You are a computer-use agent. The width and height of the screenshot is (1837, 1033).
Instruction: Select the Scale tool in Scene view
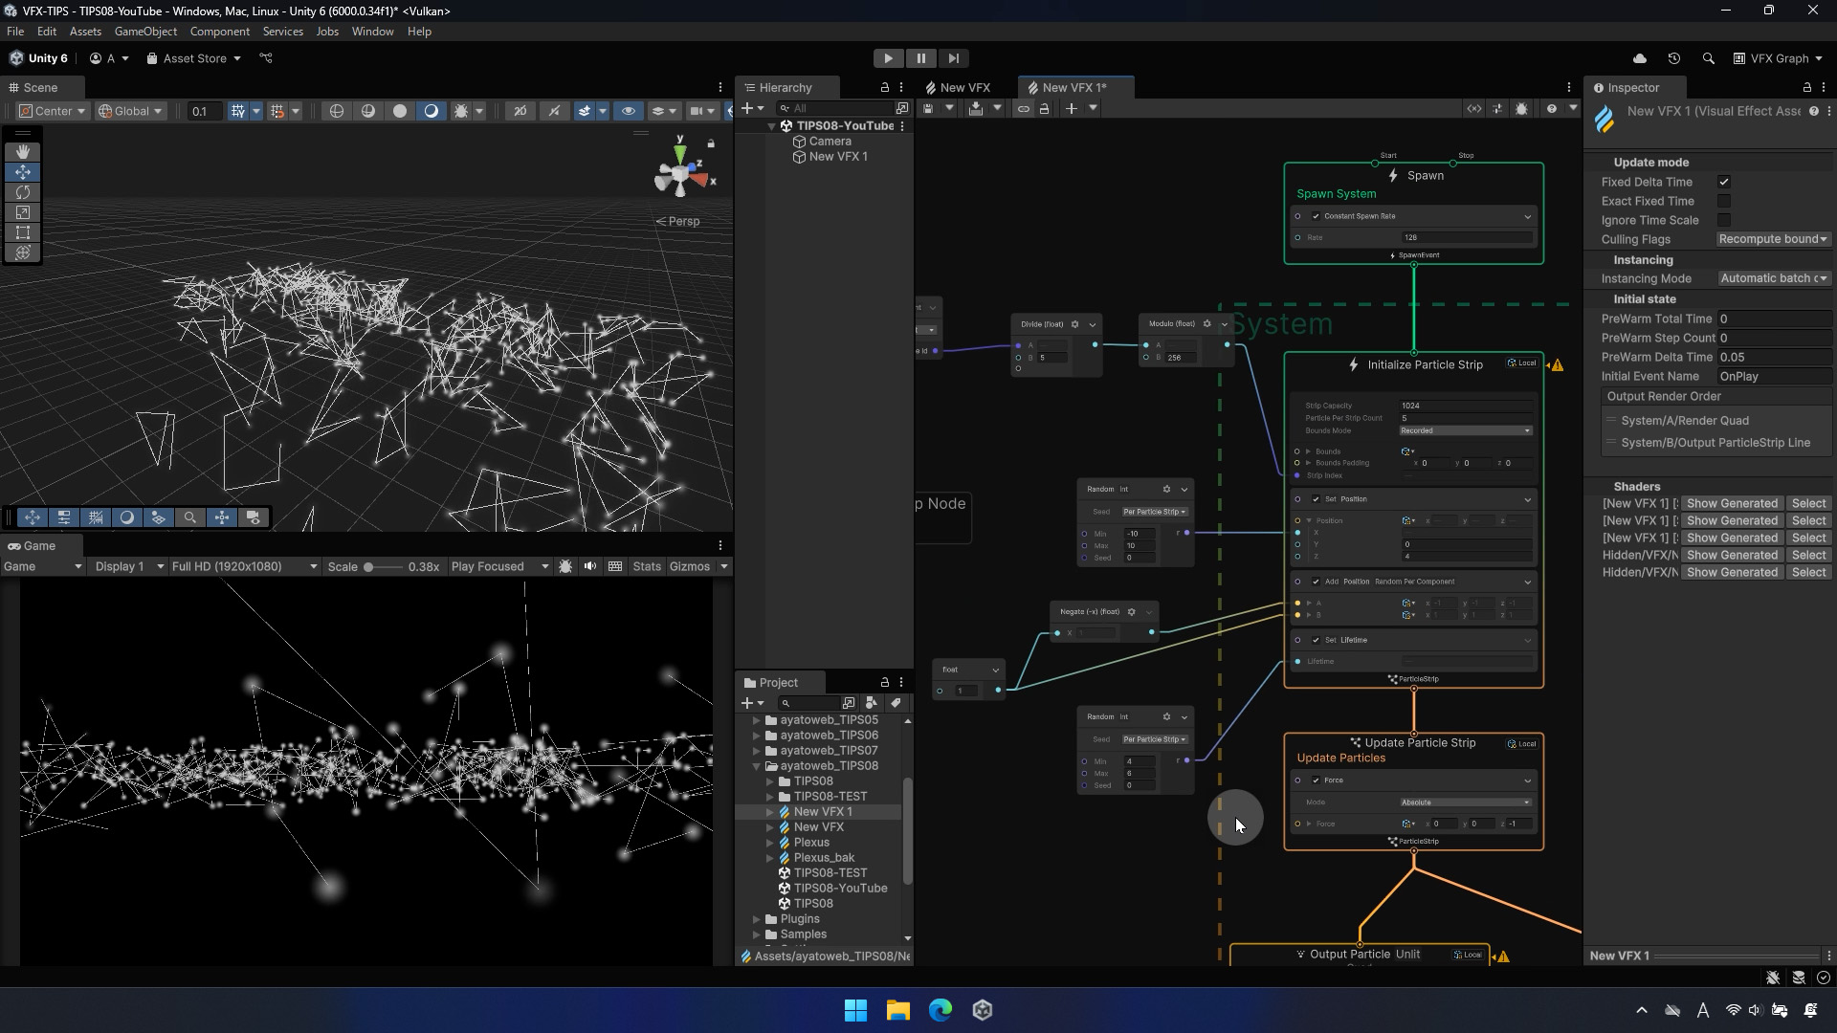pos(23,212)
